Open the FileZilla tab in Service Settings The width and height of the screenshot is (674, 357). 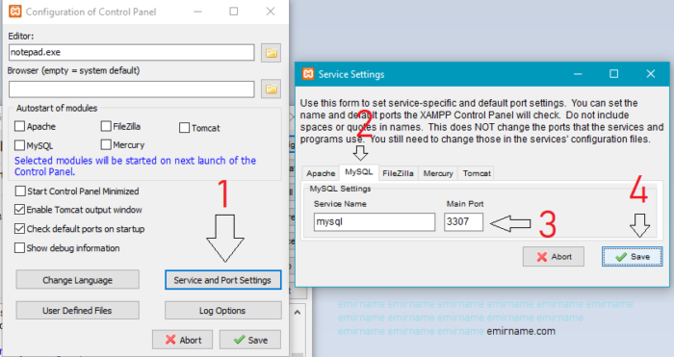(x=398, y=173)
